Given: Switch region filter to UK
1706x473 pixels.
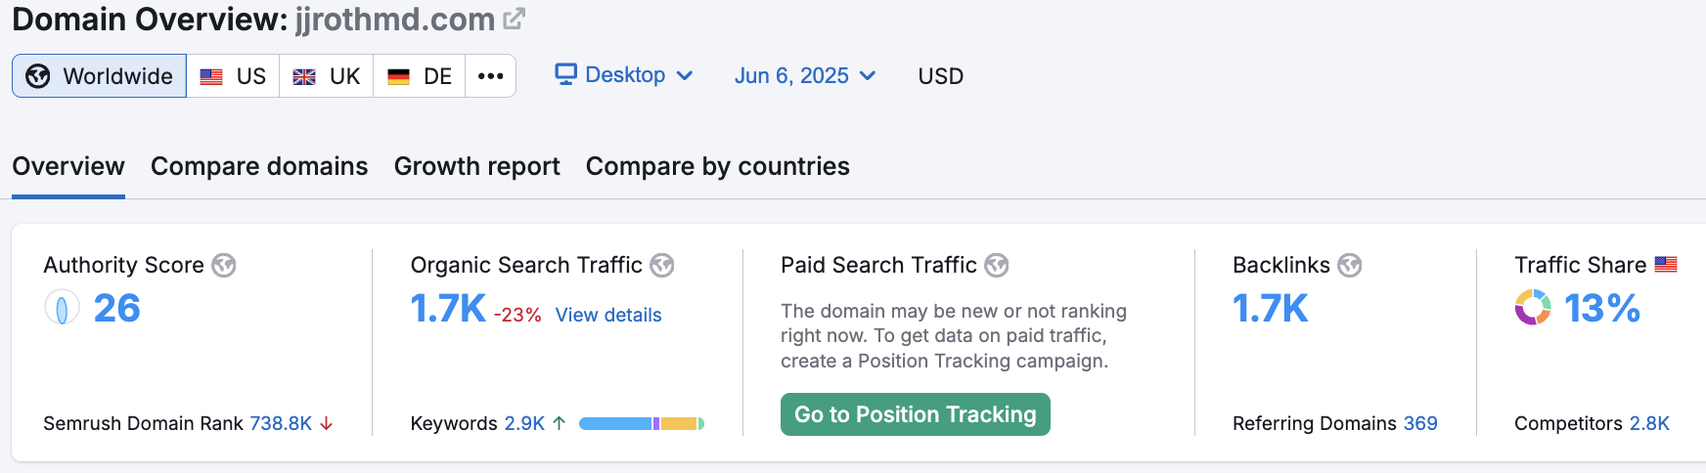Looking at the screenshot, I should [327, 76].
